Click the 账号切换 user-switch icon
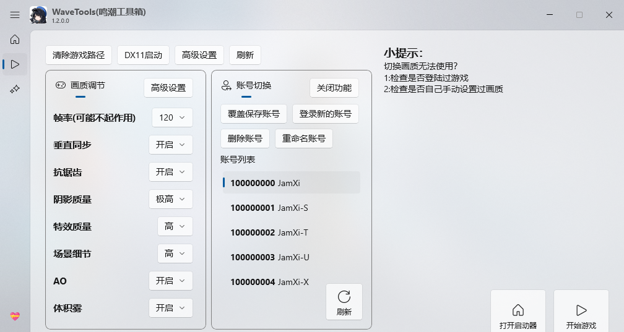Screen dimensions: 624x332 [x=227, y=85]
